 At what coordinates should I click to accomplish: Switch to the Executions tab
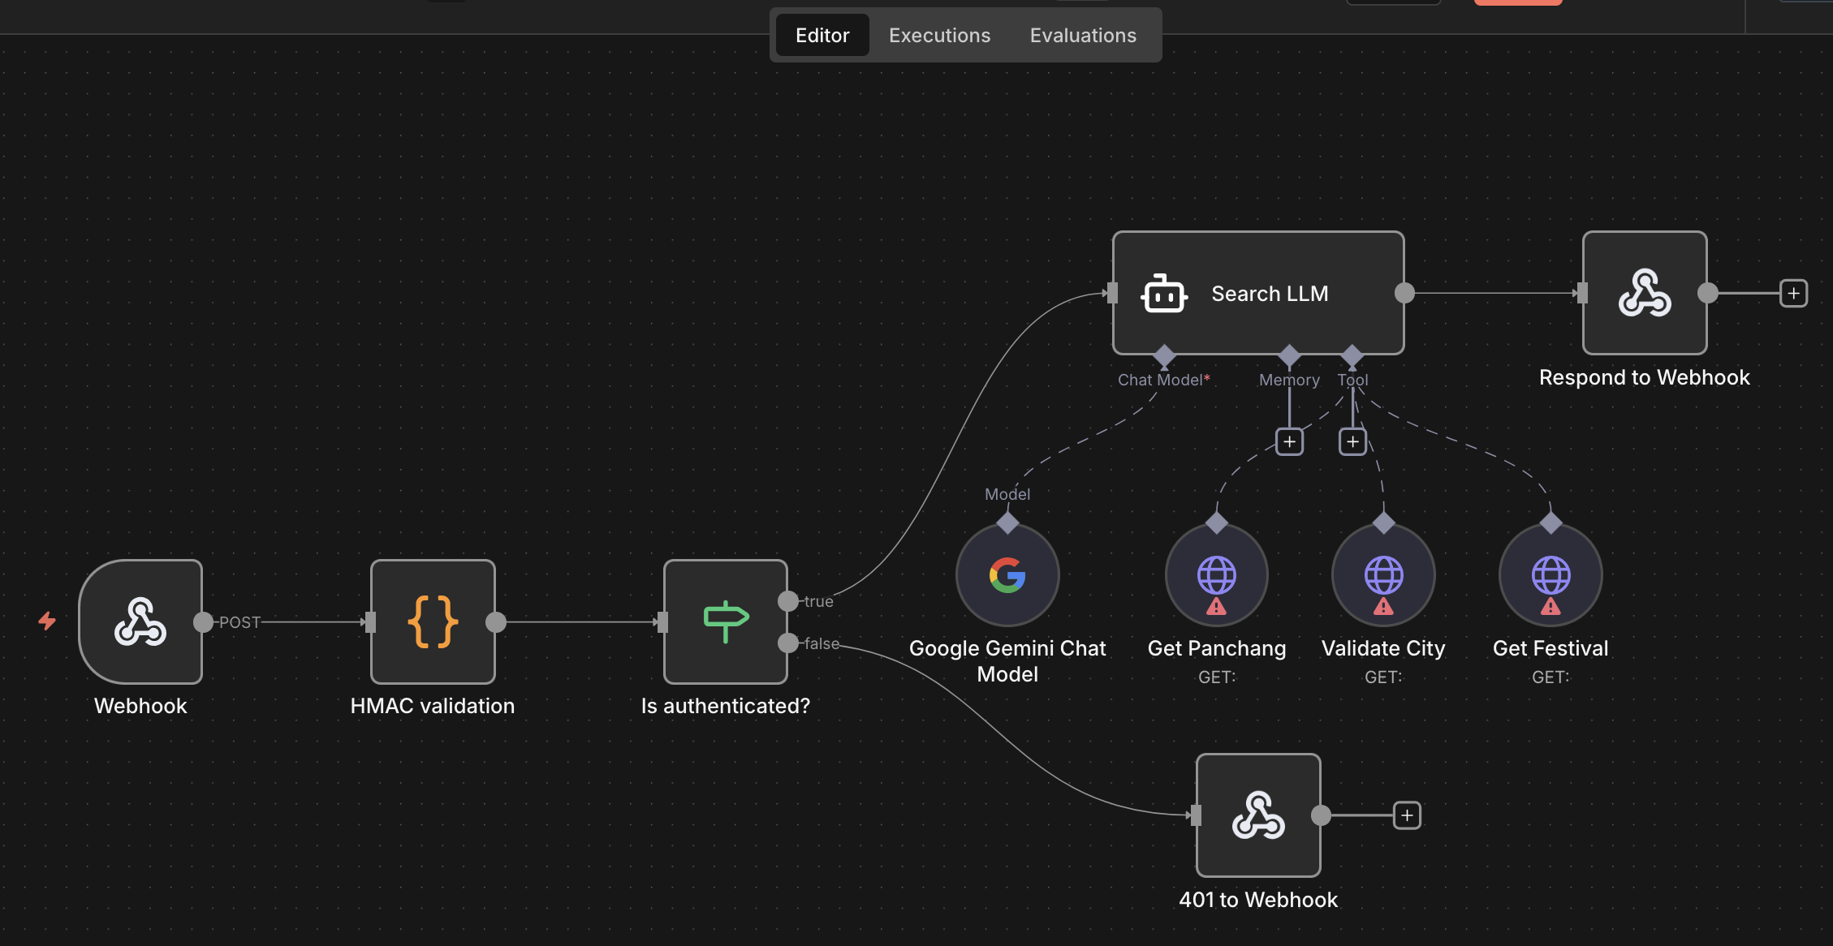point(939,36)
